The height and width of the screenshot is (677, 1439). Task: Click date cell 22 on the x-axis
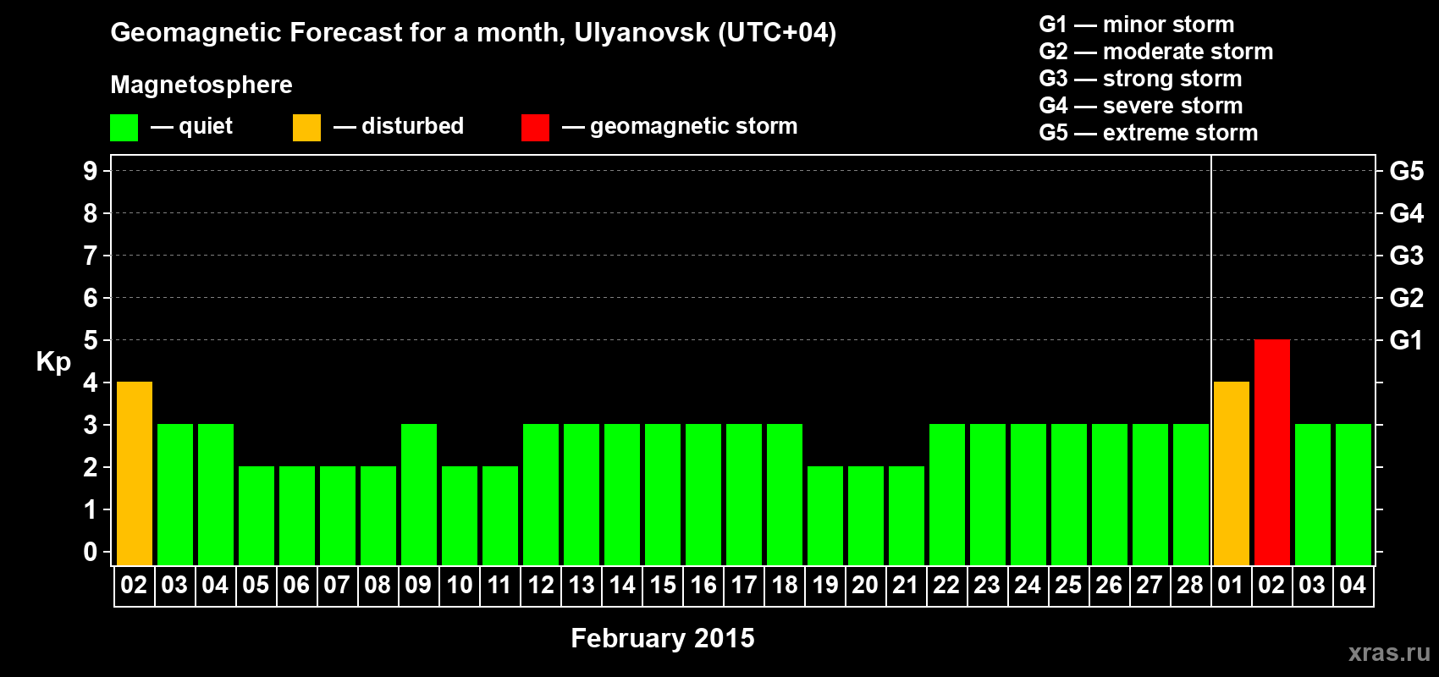click(947, 586)
